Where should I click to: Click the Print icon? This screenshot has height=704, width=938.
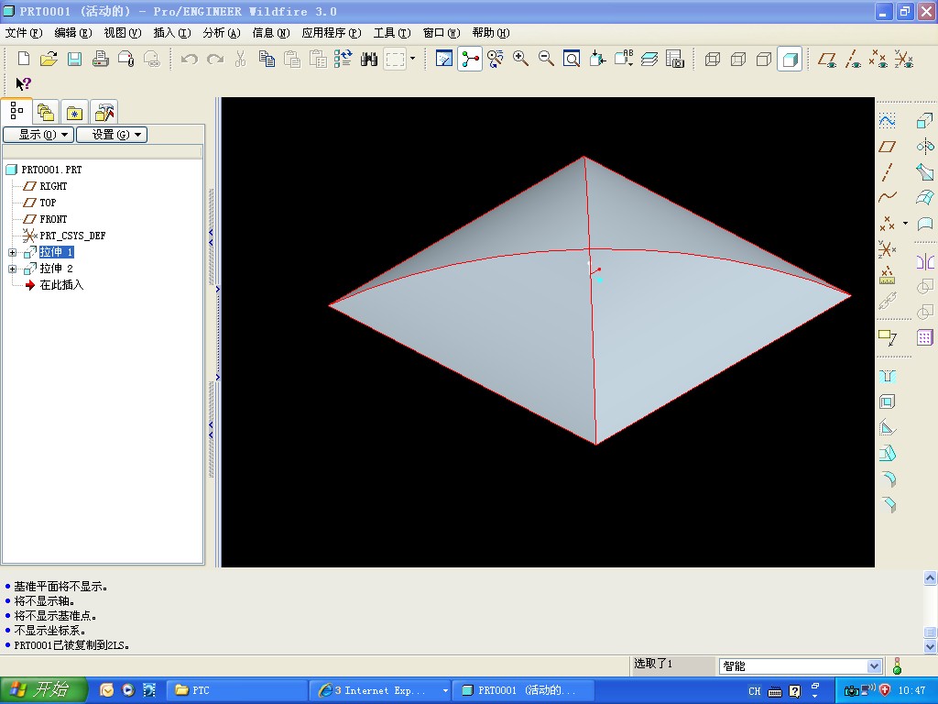100,59
